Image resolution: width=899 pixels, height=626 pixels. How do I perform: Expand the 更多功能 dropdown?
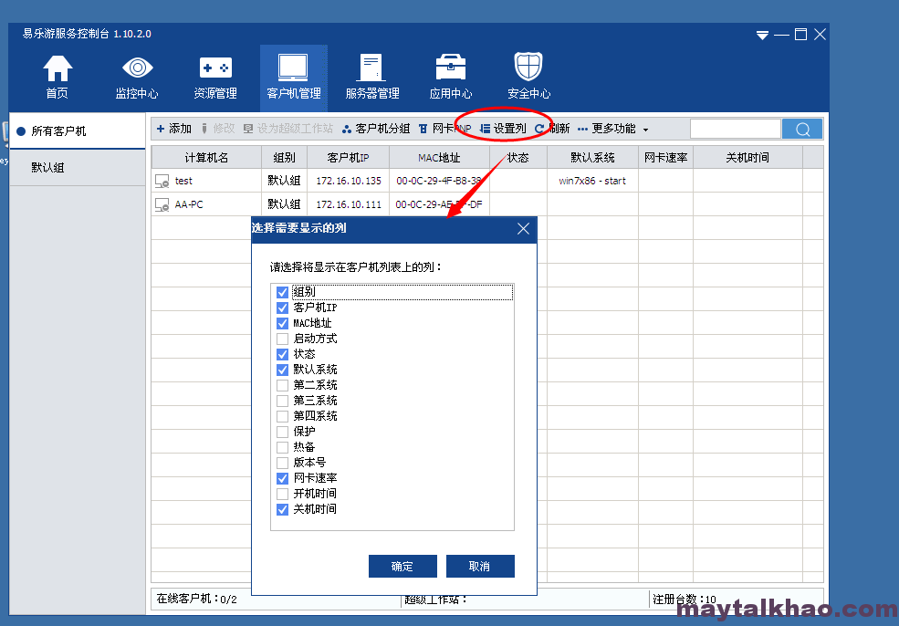613,129
